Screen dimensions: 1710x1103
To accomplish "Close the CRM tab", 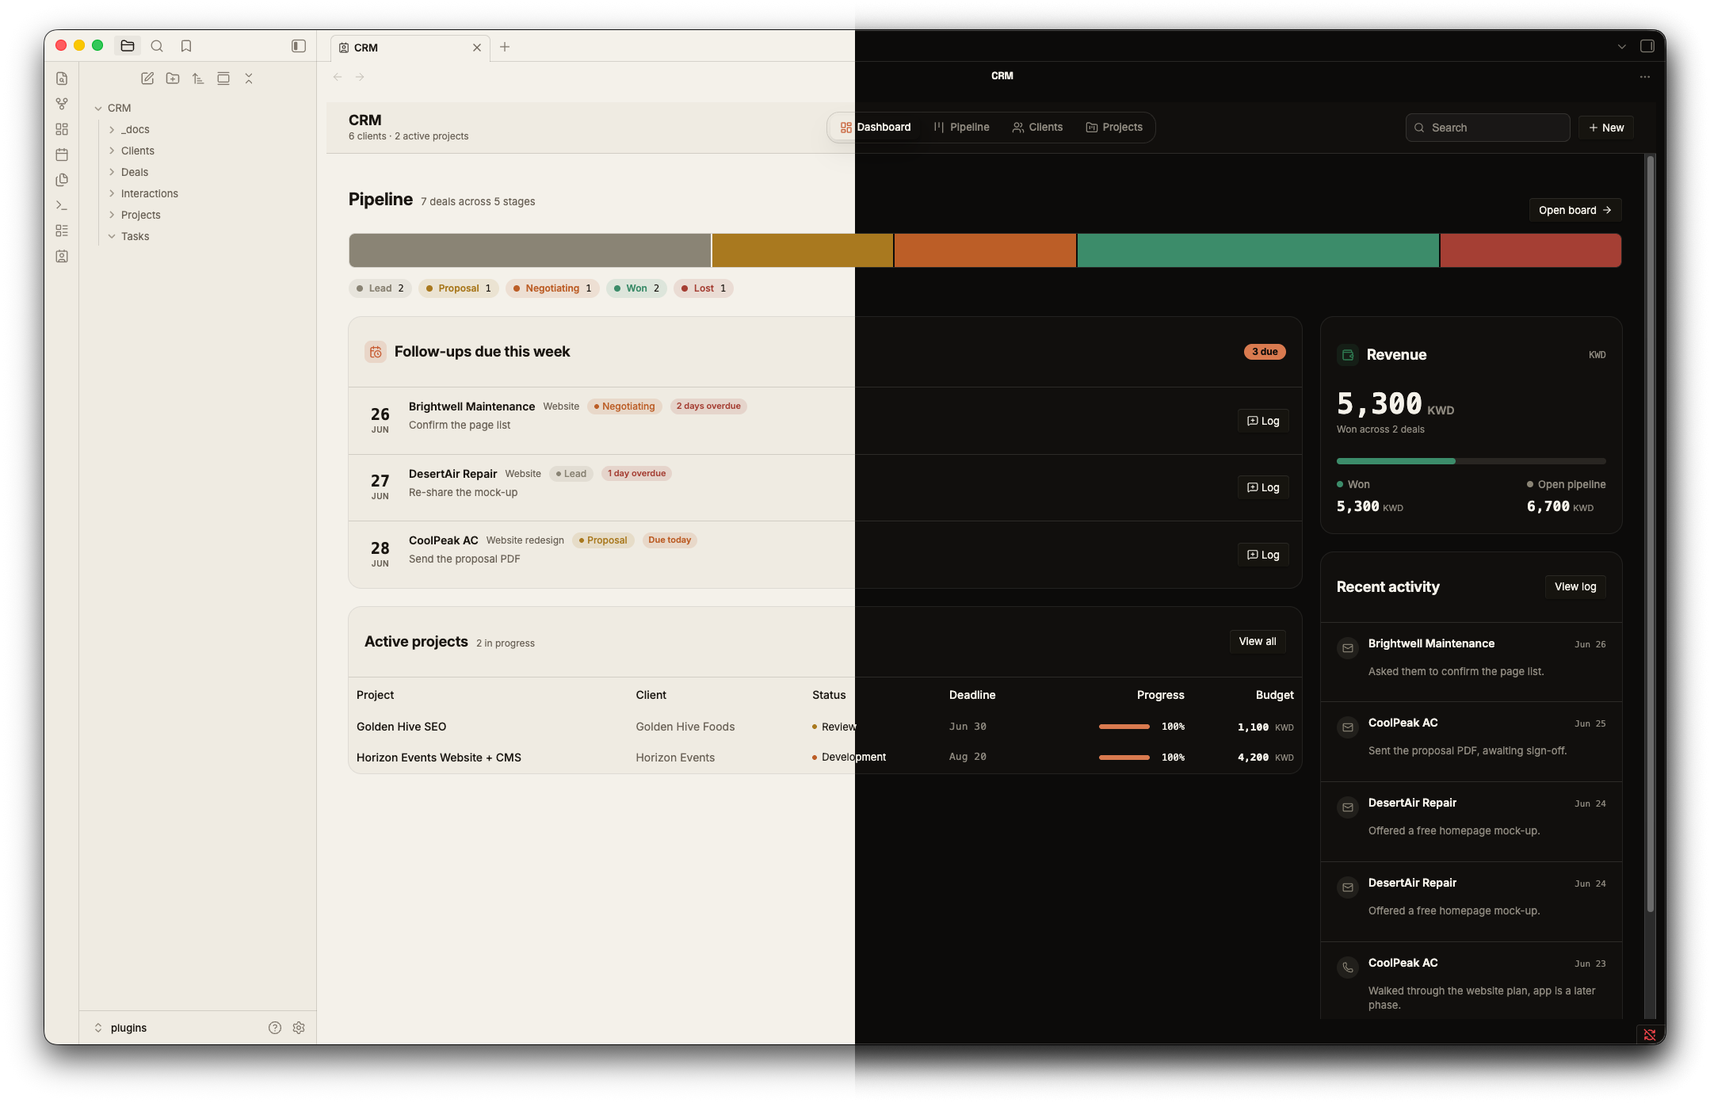I will (x=477, y=48).
